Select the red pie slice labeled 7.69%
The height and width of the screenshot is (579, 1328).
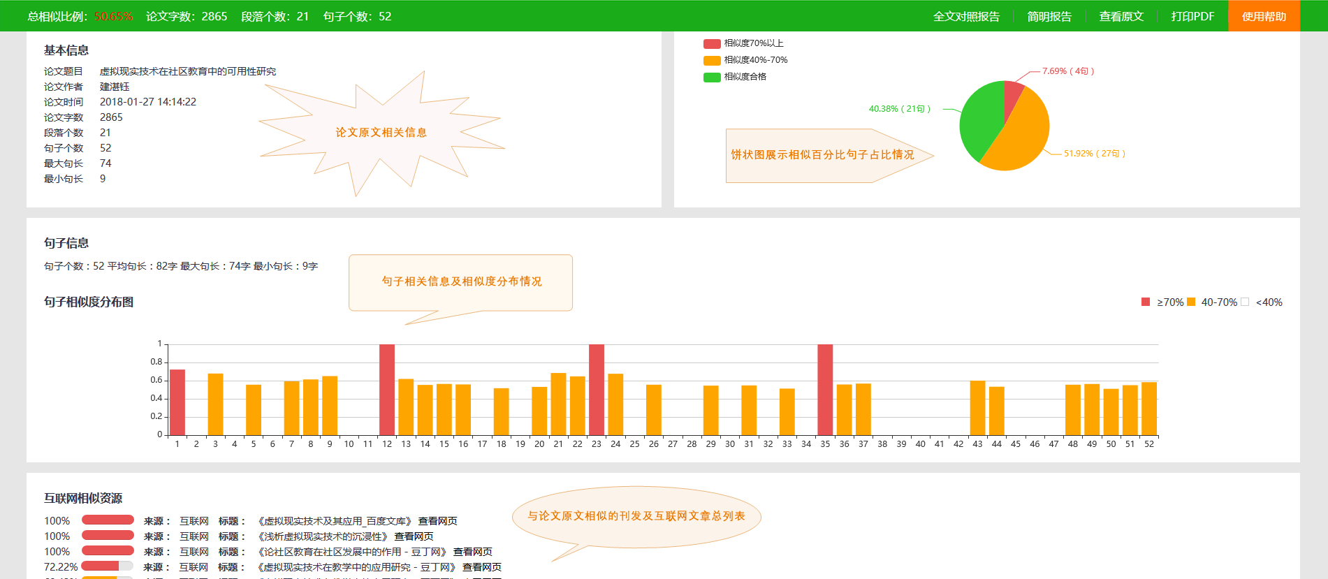tap(1012, 95)
